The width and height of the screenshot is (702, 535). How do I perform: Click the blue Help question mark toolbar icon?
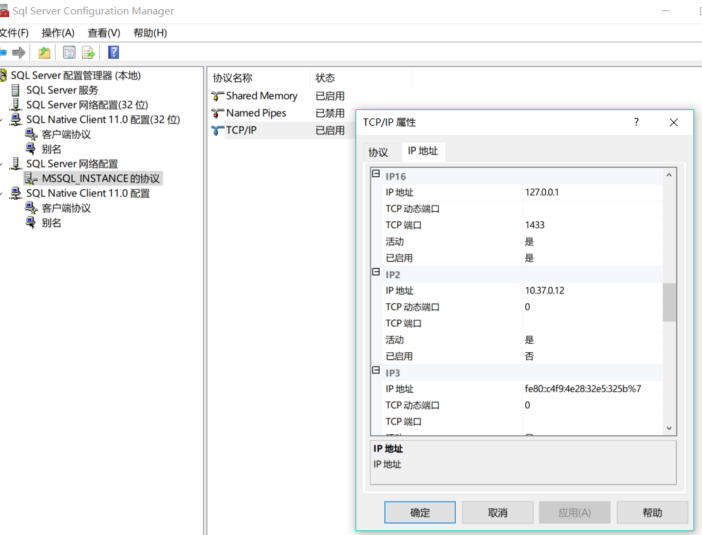(113, 52)
